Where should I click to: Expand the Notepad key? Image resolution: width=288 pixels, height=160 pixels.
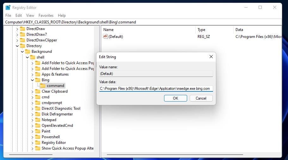(32, 120)
